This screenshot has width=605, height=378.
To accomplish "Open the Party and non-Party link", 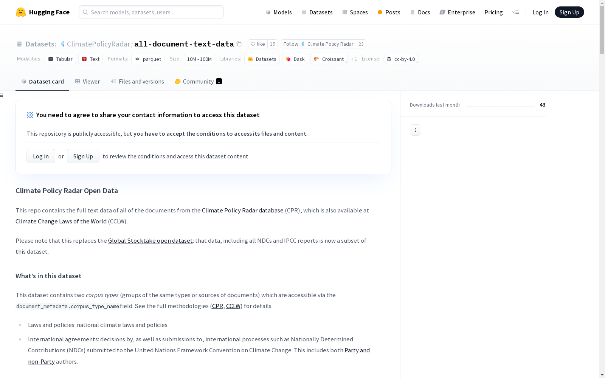I will [x=357, y=350].
